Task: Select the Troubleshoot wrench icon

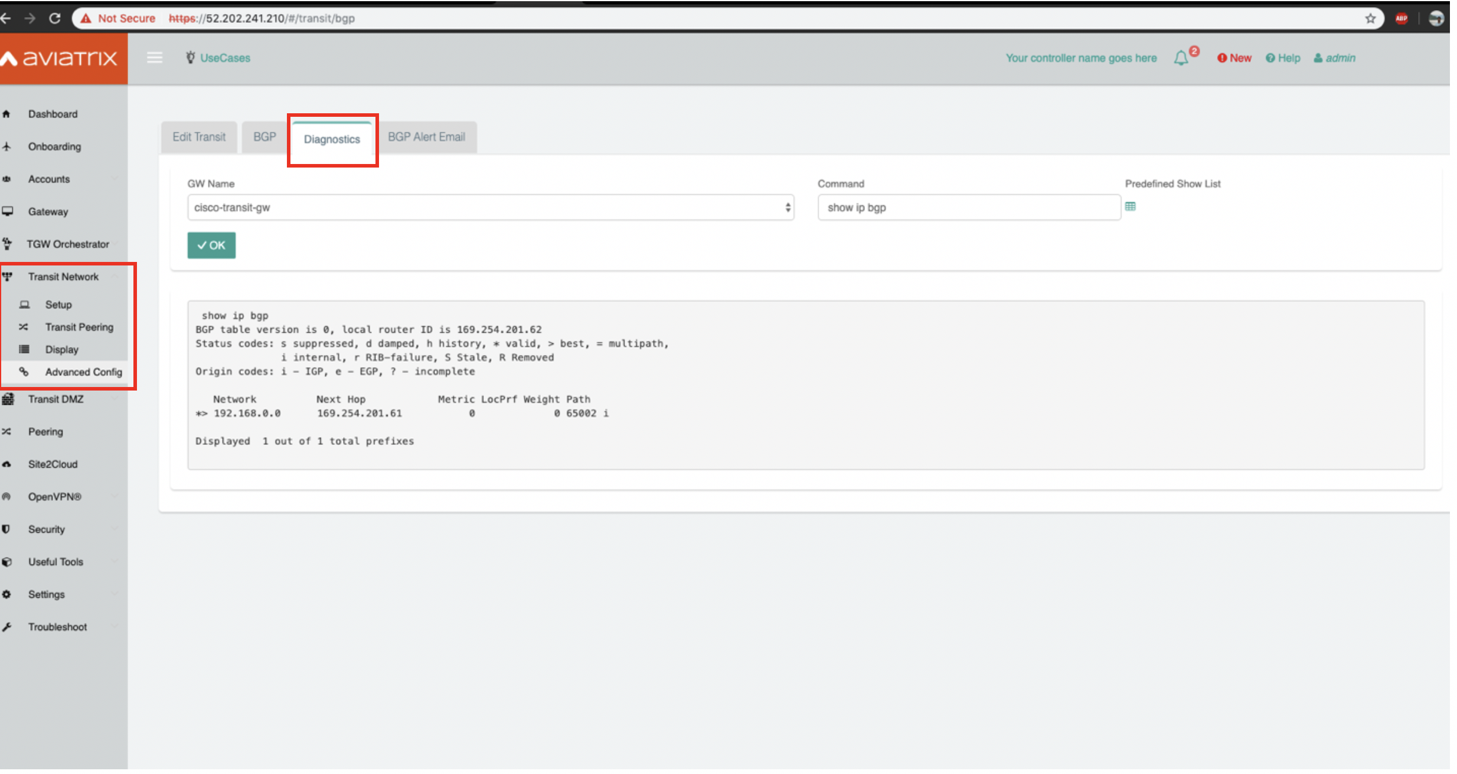Action: 7,627
